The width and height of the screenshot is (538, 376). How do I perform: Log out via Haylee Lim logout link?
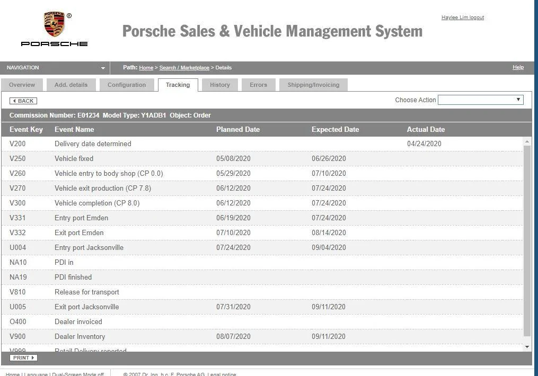click(x=463, y=17)
